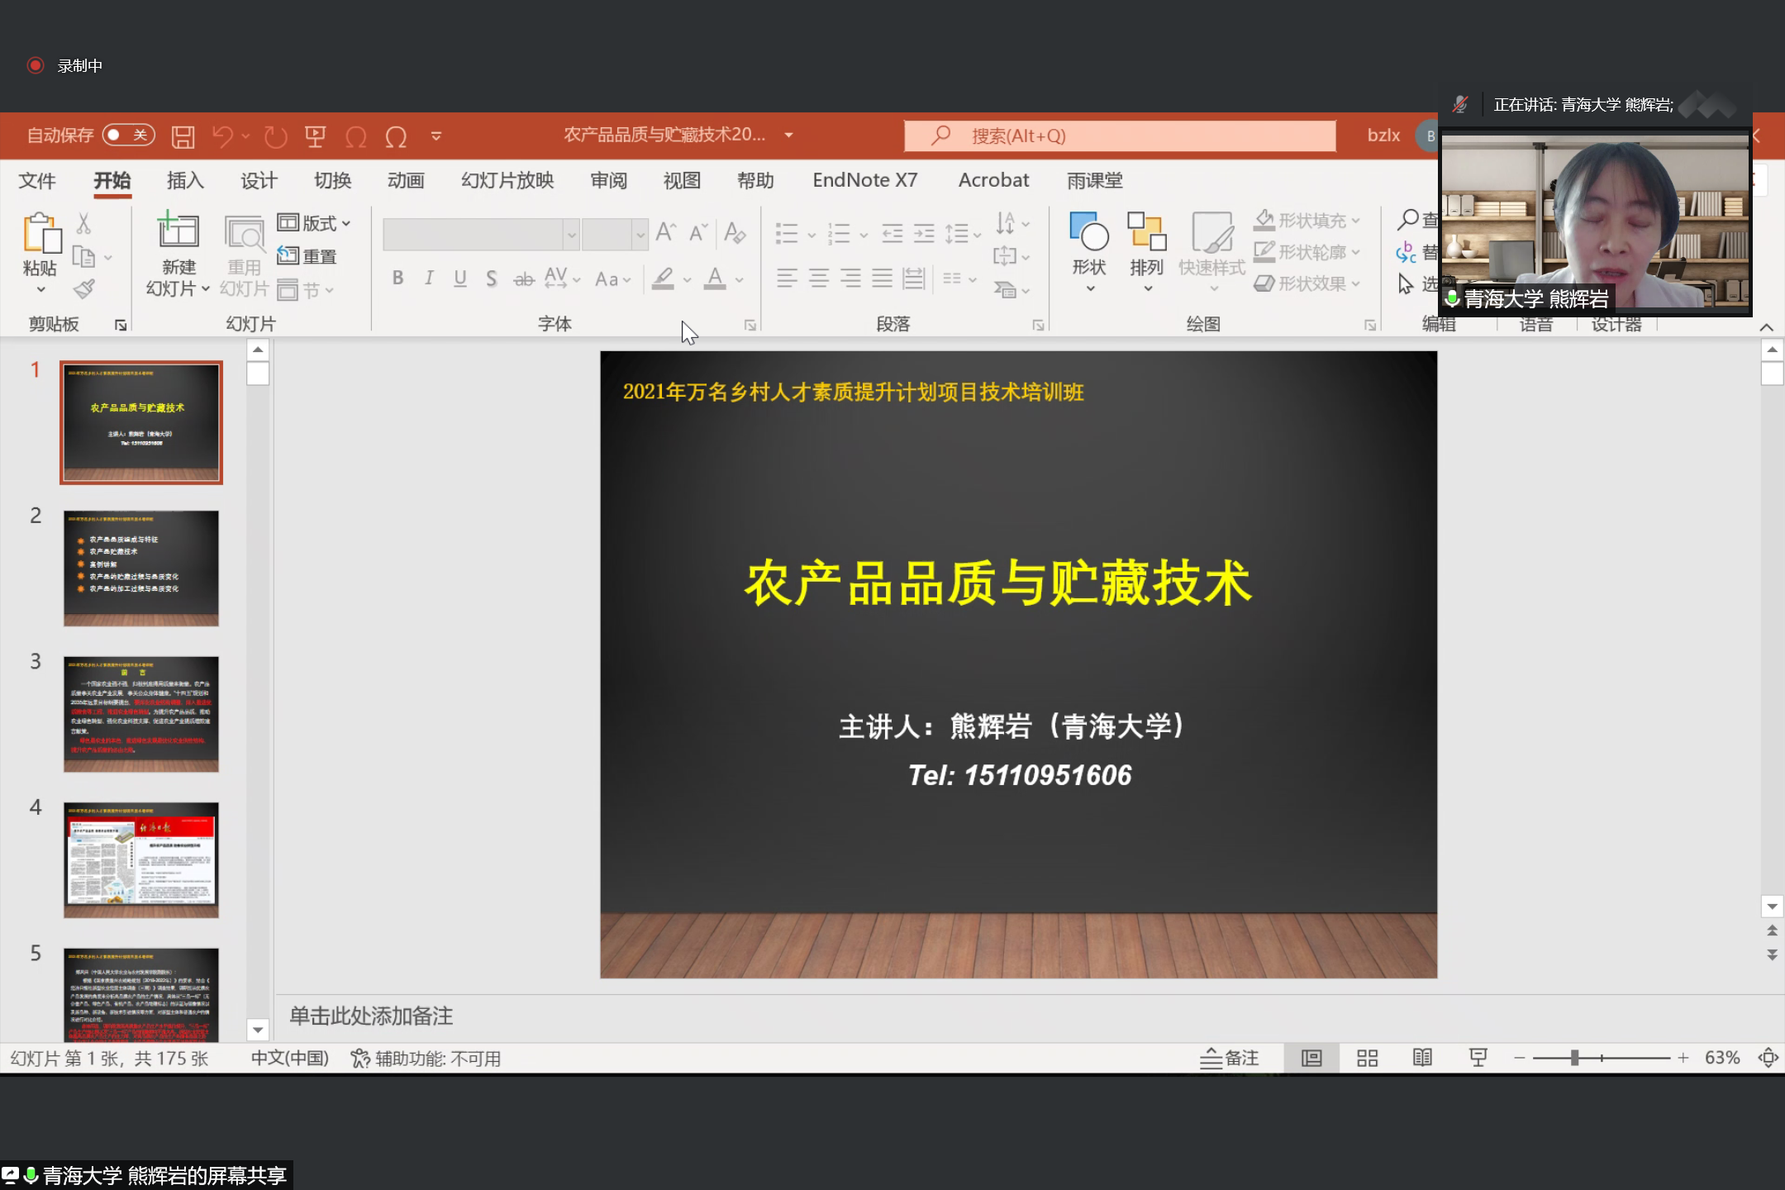The image size is (1785, 1190).
Task: Click the justify text icon
Action: pyautogui.click(x=882, y=278)
